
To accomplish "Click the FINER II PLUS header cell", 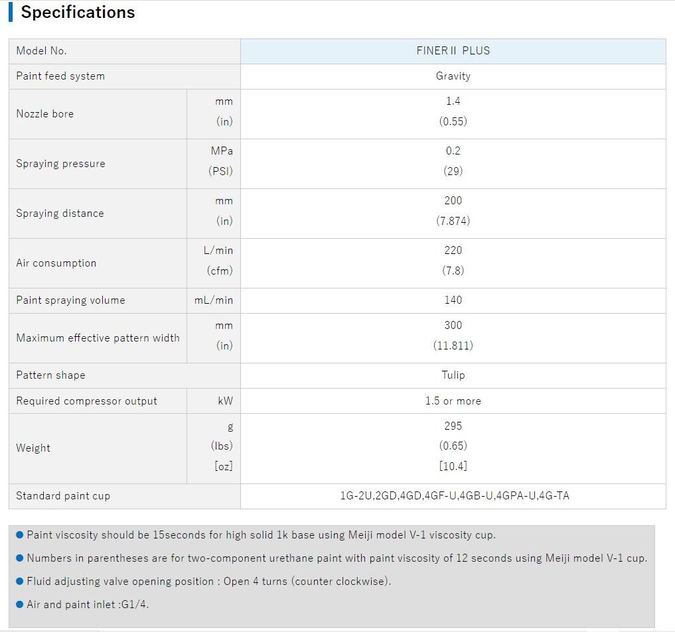I will tap(453, 51).
